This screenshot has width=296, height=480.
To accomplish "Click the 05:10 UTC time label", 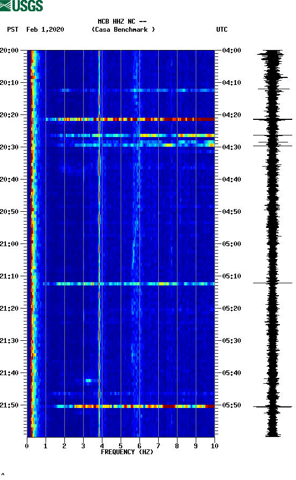I will [232, 276].
